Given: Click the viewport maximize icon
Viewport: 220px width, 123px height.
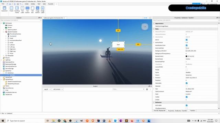Looking at the screenshot, I should pyautogui.click(x=150, y=18).
